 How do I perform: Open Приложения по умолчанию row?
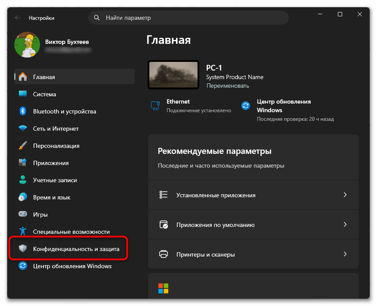pos(253,225)
